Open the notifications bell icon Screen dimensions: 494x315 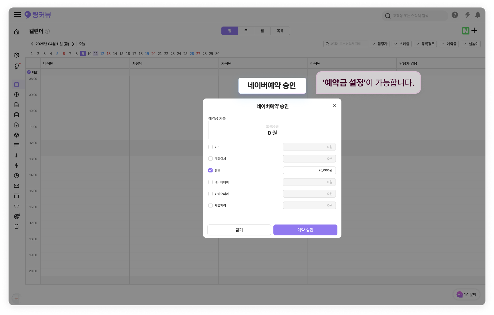click(x=478, y=15)
